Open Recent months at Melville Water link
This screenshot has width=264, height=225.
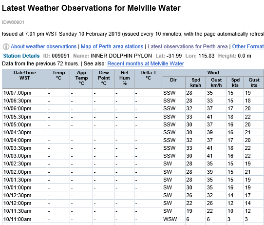pos(146,63)
